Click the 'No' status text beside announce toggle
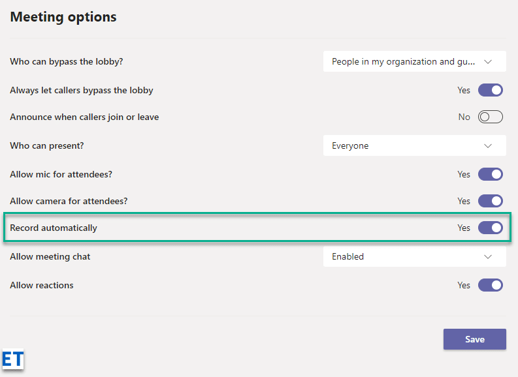Screen dimensions: 518x377 click(464, 117)
